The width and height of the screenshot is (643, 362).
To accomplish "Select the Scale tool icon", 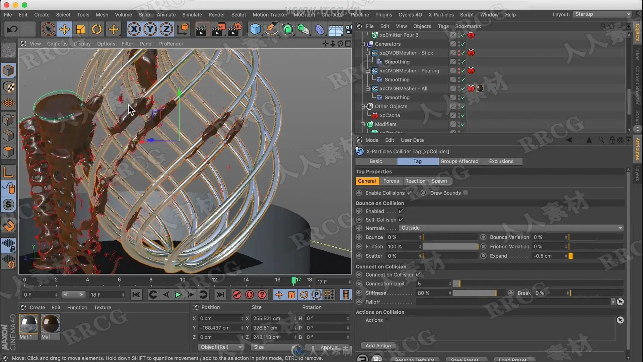I will click(x=81, y=29).
